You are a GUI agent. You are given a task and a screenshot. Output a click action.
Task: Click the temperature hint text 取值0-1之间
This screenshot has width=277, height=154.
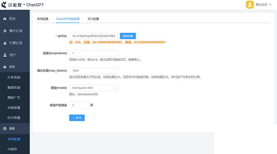tap(105, 60)
